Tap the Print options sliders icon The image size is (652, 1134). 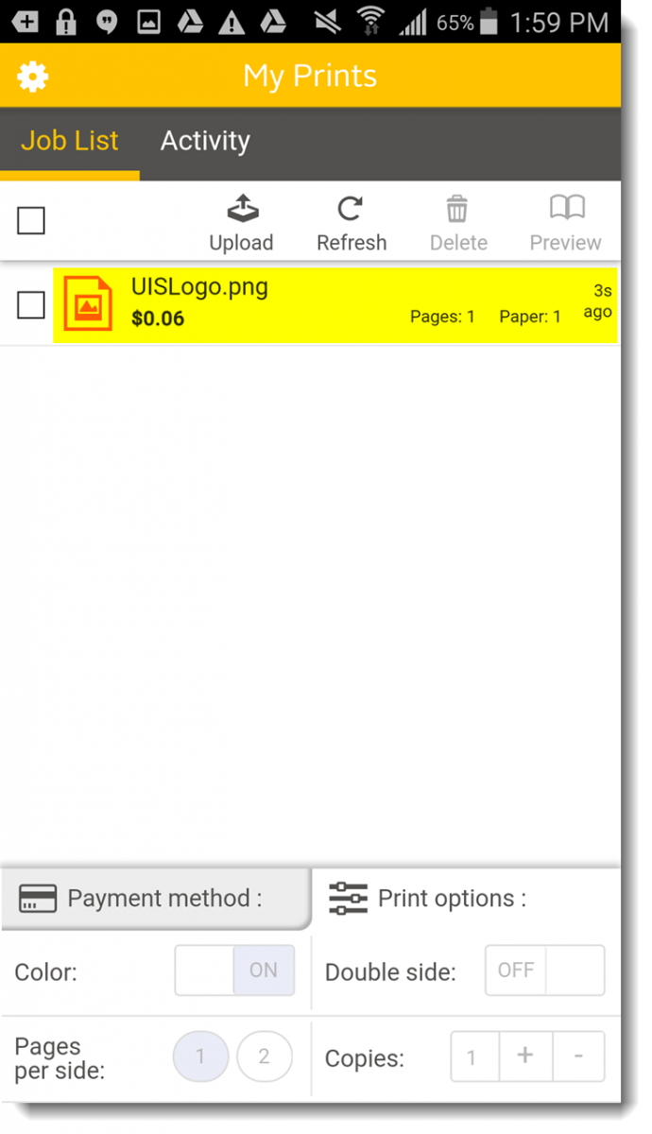[348, 898]
